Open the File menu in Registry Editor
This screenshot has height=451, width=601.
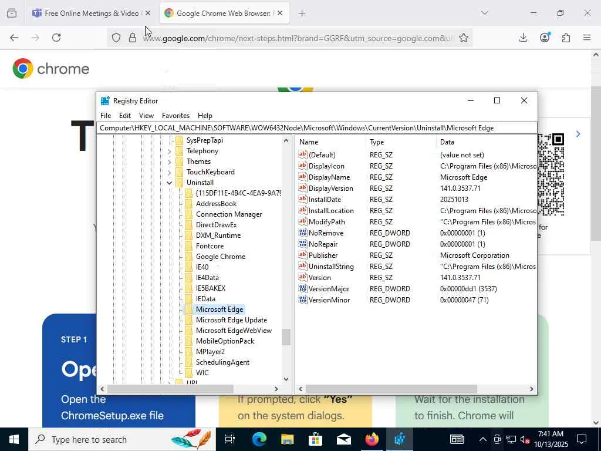click(x=106, y=116)
